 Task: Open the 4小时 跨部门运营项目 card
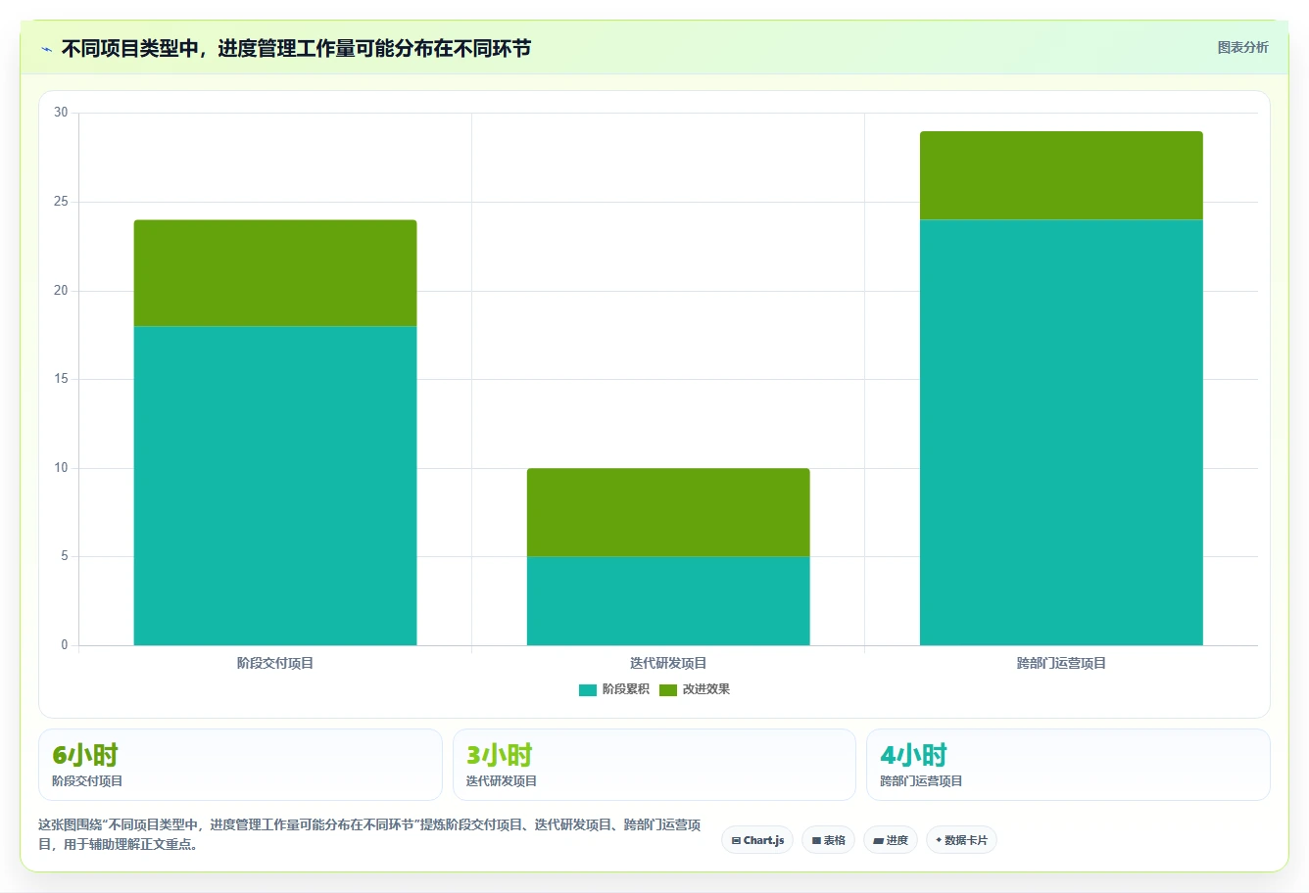click(x=1068, y=765)
